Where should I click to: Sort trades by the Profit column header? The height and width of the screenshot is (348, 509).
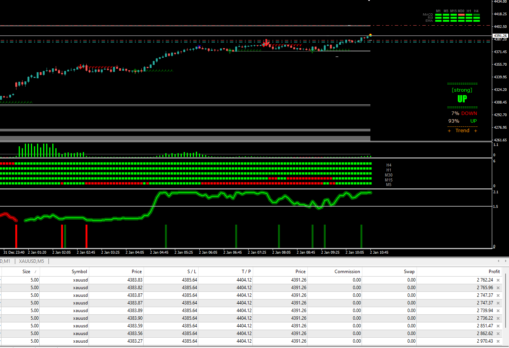click(494, 272)
